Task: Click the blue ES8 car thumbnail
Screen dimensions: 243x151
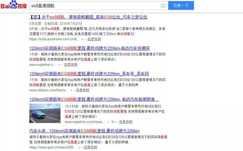Action: pyautogui.click(x=45, y=113)
